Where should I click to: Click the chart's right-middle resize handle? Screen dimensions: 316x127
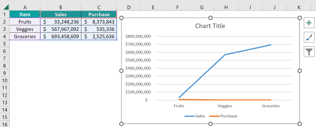[x=300, y=71]
